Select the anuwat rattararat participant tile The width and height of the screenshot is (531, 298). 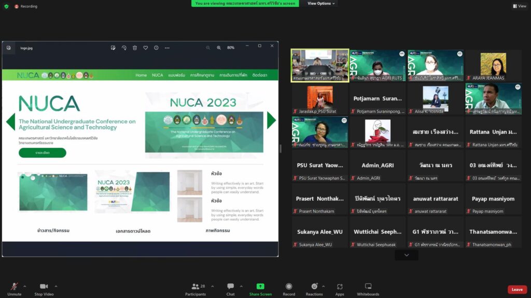pos(436,199)
